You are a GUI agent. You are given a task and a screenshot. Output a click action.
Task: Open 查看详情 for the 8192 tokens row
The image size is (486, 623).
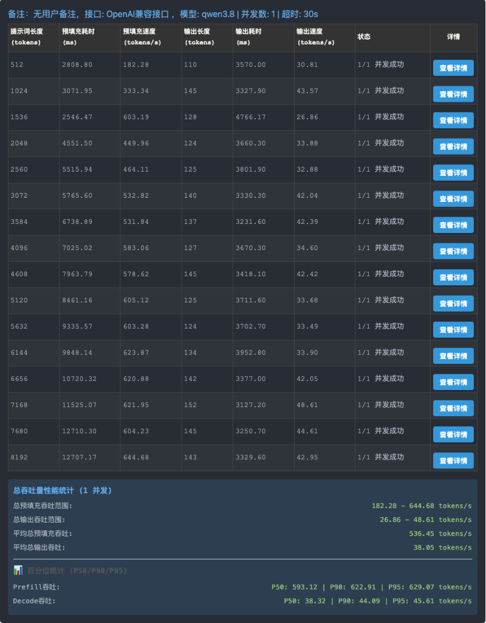point(453,461)
